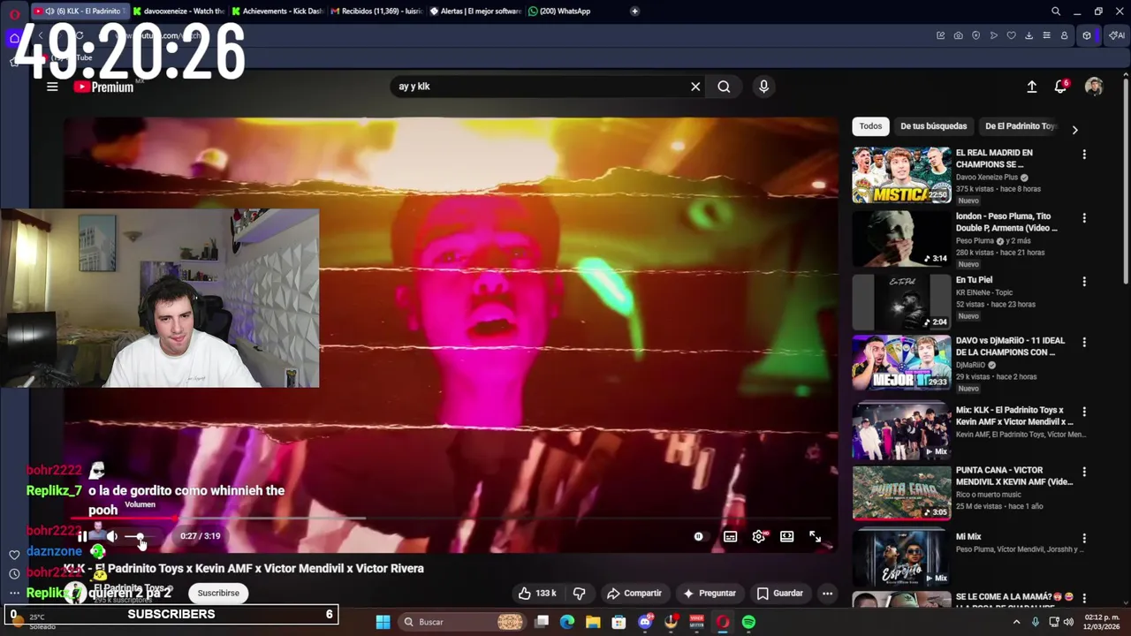Open YouTube notifications bell

(x=1060, y=87)
